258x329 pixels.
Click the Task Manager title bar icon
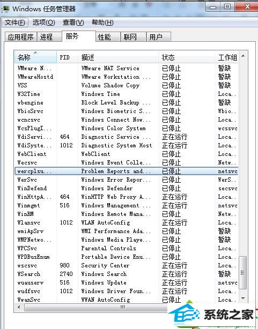[x=5, y=9]
